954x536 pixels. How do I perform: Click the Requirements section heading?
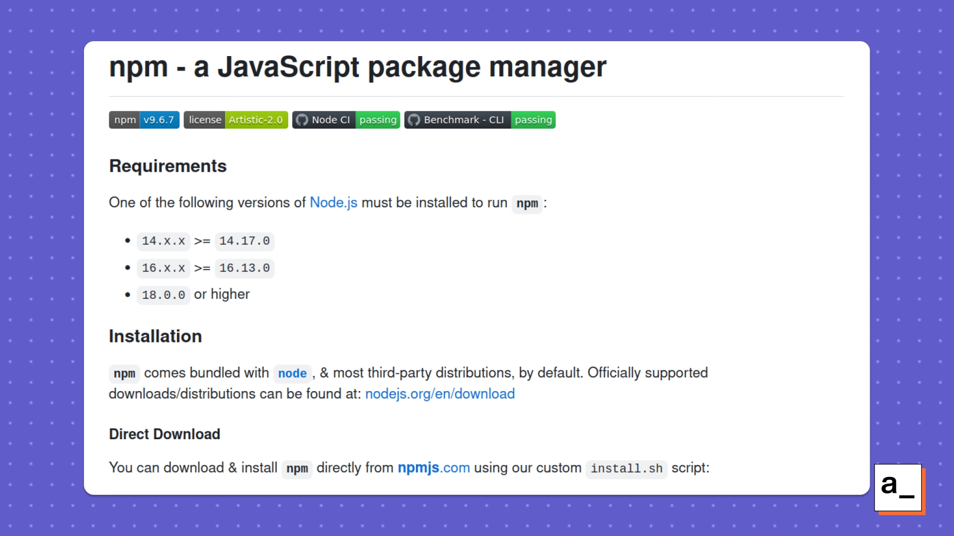coord(168,166)
